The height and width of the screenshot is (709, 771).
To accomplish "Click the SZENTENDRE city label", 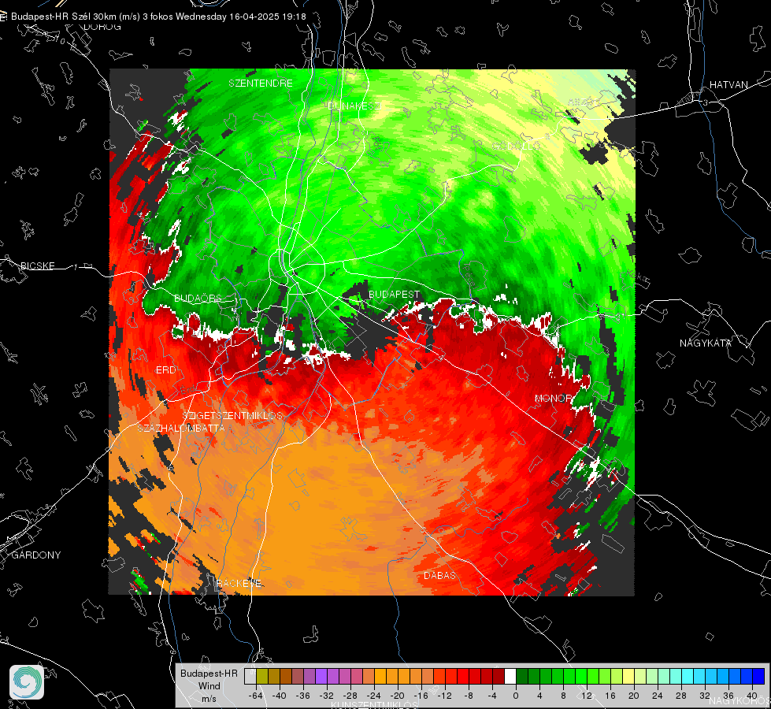I will click(x=261, y=84).
